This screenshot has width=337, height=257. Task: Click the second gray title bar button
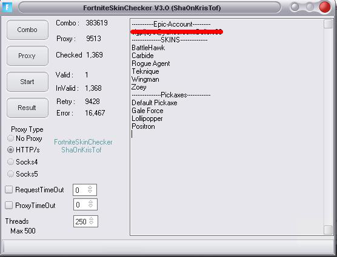310,7
